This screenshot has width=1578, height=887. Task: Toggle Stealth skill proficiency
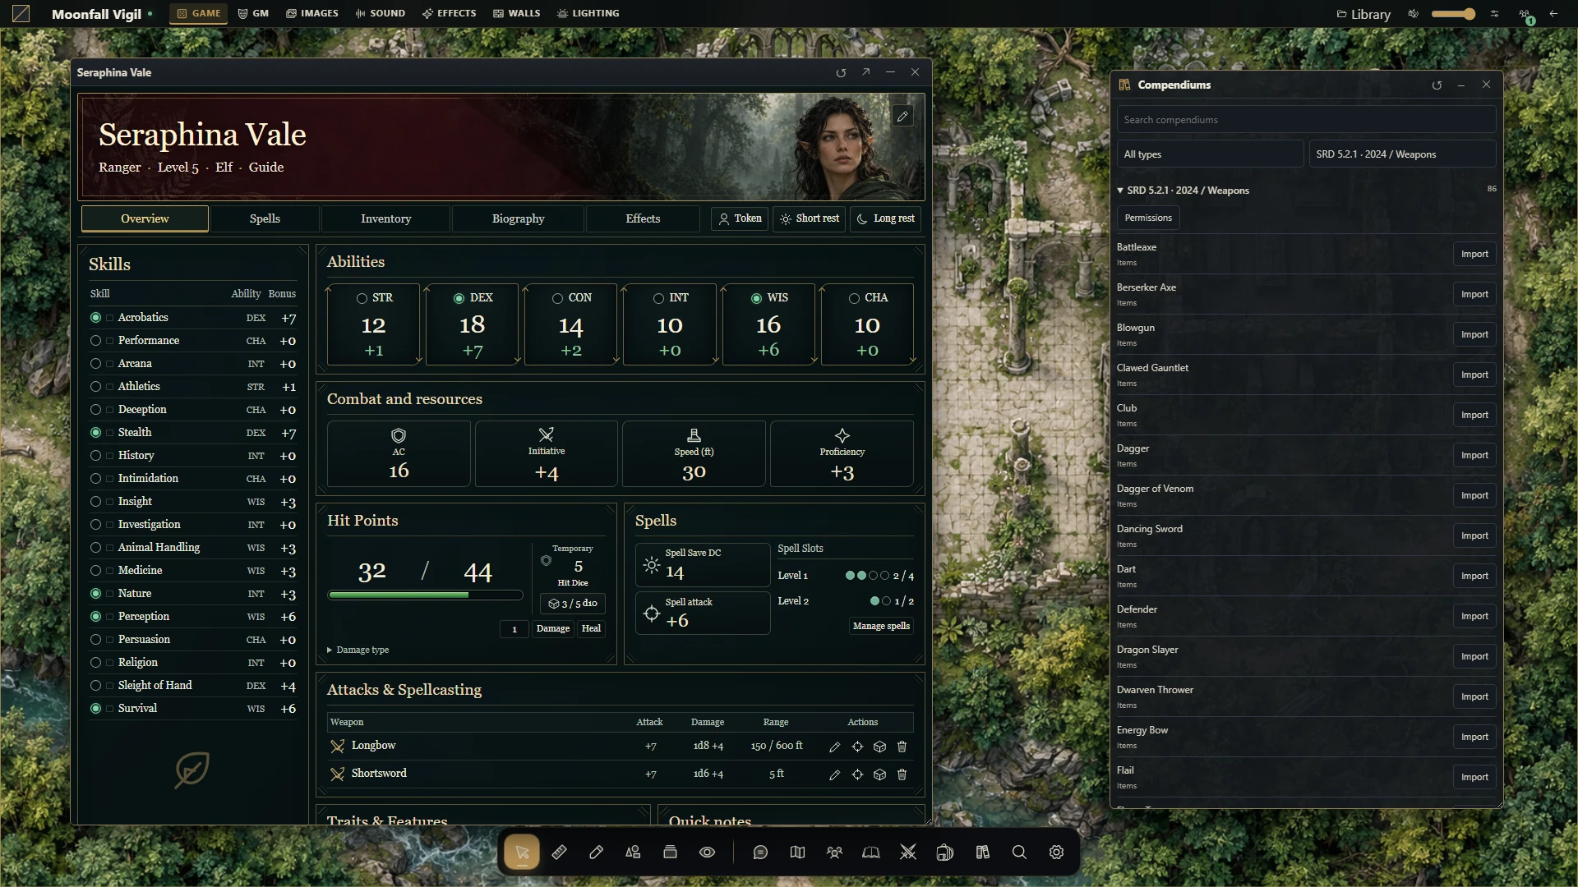[x=95, y=433]
